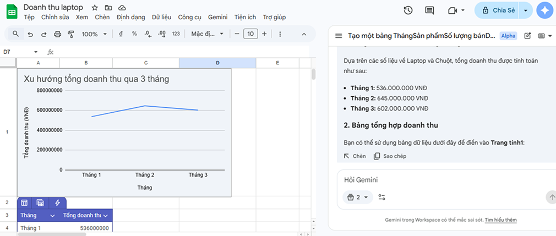The height and width of the screenshot is (236, 556).
Task: Undo the last action
Action: tap(30, 34)
